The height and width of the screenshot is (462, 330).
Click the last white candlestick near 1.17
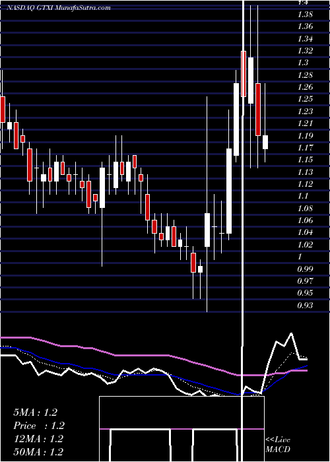coord(265,143)
